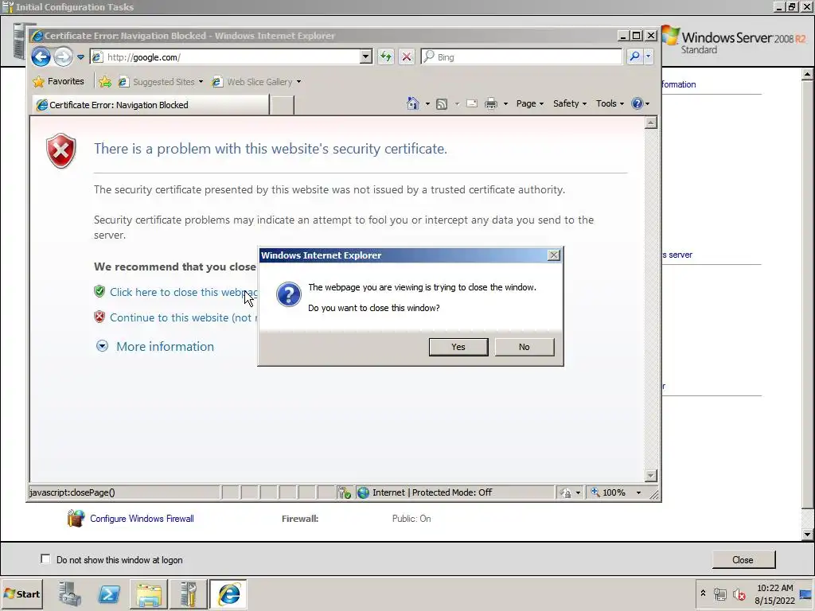This screenshot has width=815, height=611.
Task: Click 'Continue to this website' link
Action: tap(184, 317)
